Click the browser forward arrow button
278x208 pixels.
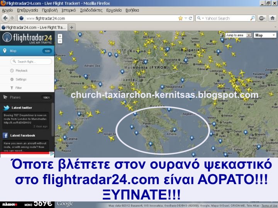[x=12, y=18]
